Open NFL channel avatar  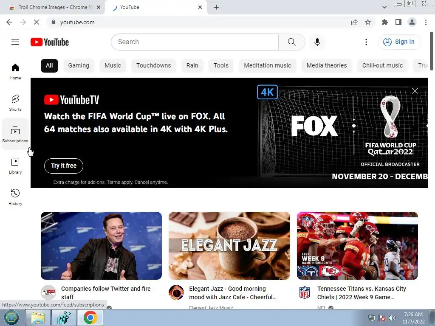tap(304, 292)
